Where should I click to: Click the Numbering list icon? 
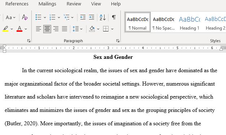click(52, 17)
